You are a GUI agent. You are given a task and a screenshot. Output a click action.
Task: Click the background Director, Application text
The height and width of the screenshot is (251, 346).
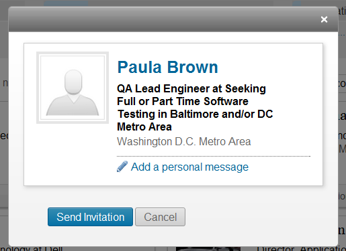click(301, 248)
